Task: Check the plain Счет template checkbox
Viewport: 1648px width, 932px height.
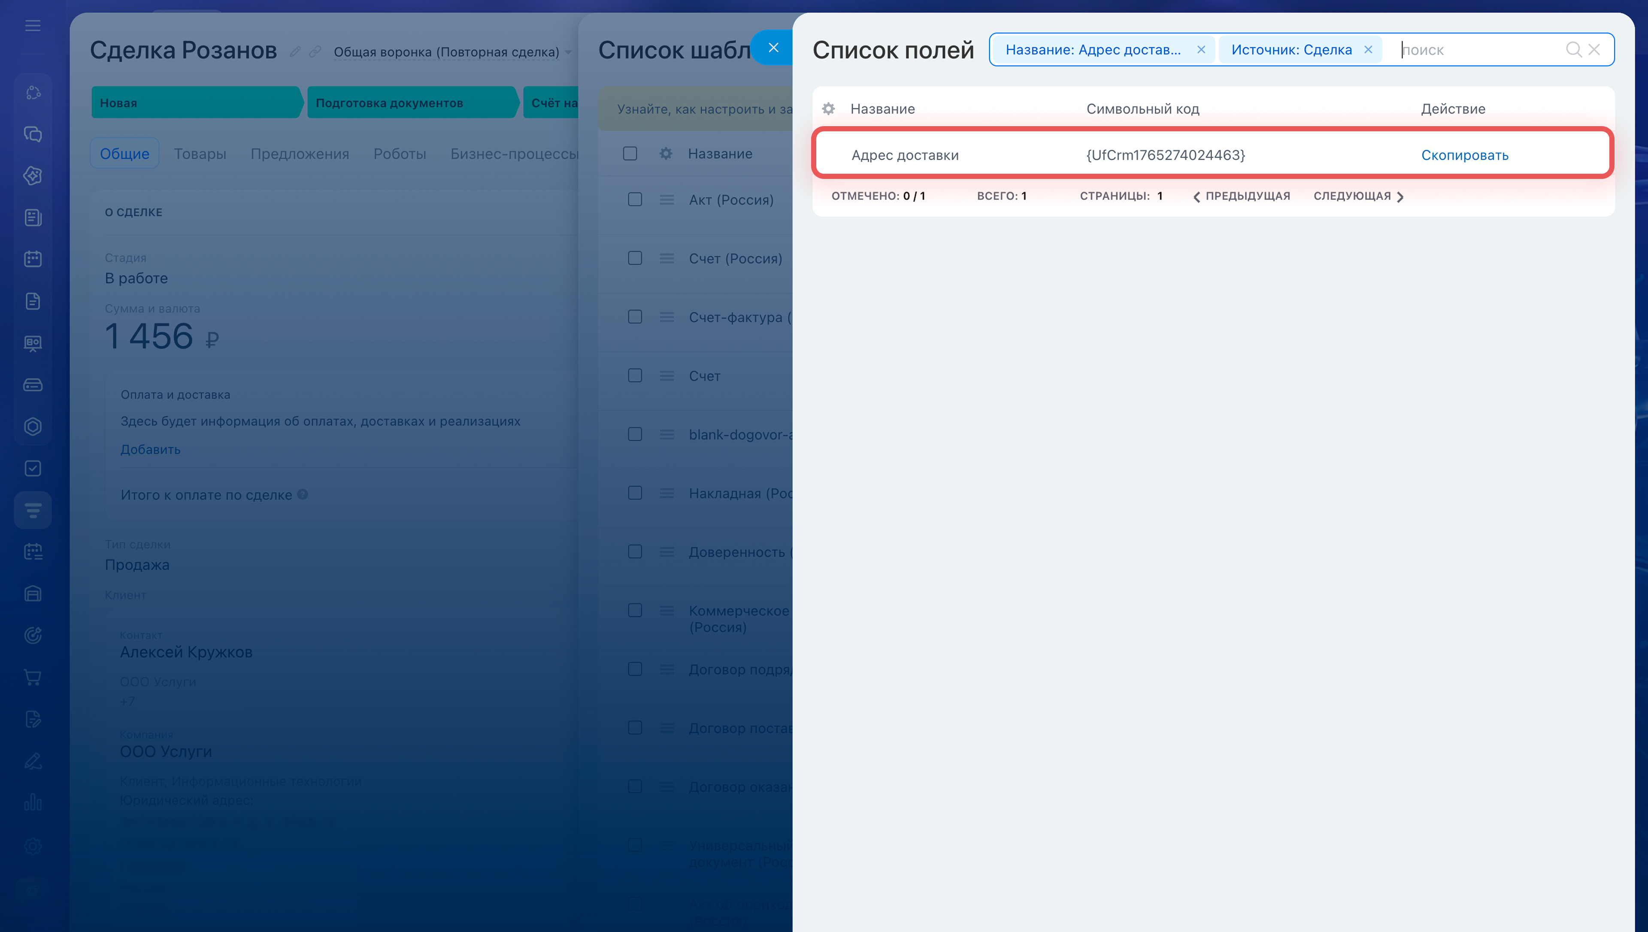Action: [x=635, y=376]
